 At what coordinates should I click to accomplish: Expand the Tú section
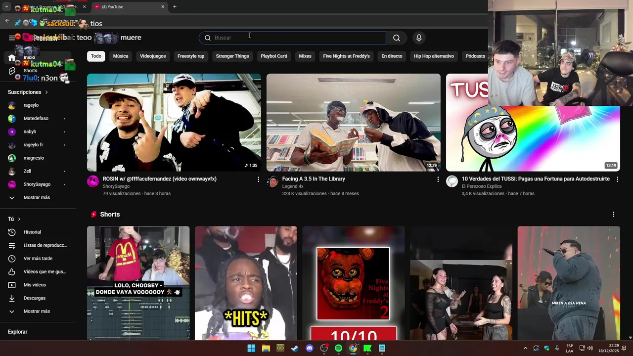pyautogui.click(x=15, y=219)
